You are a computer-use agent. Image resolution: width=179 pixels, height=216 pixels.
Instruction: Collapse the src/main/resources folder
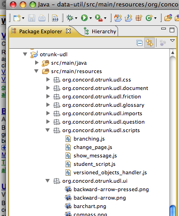tap(37, 71)
